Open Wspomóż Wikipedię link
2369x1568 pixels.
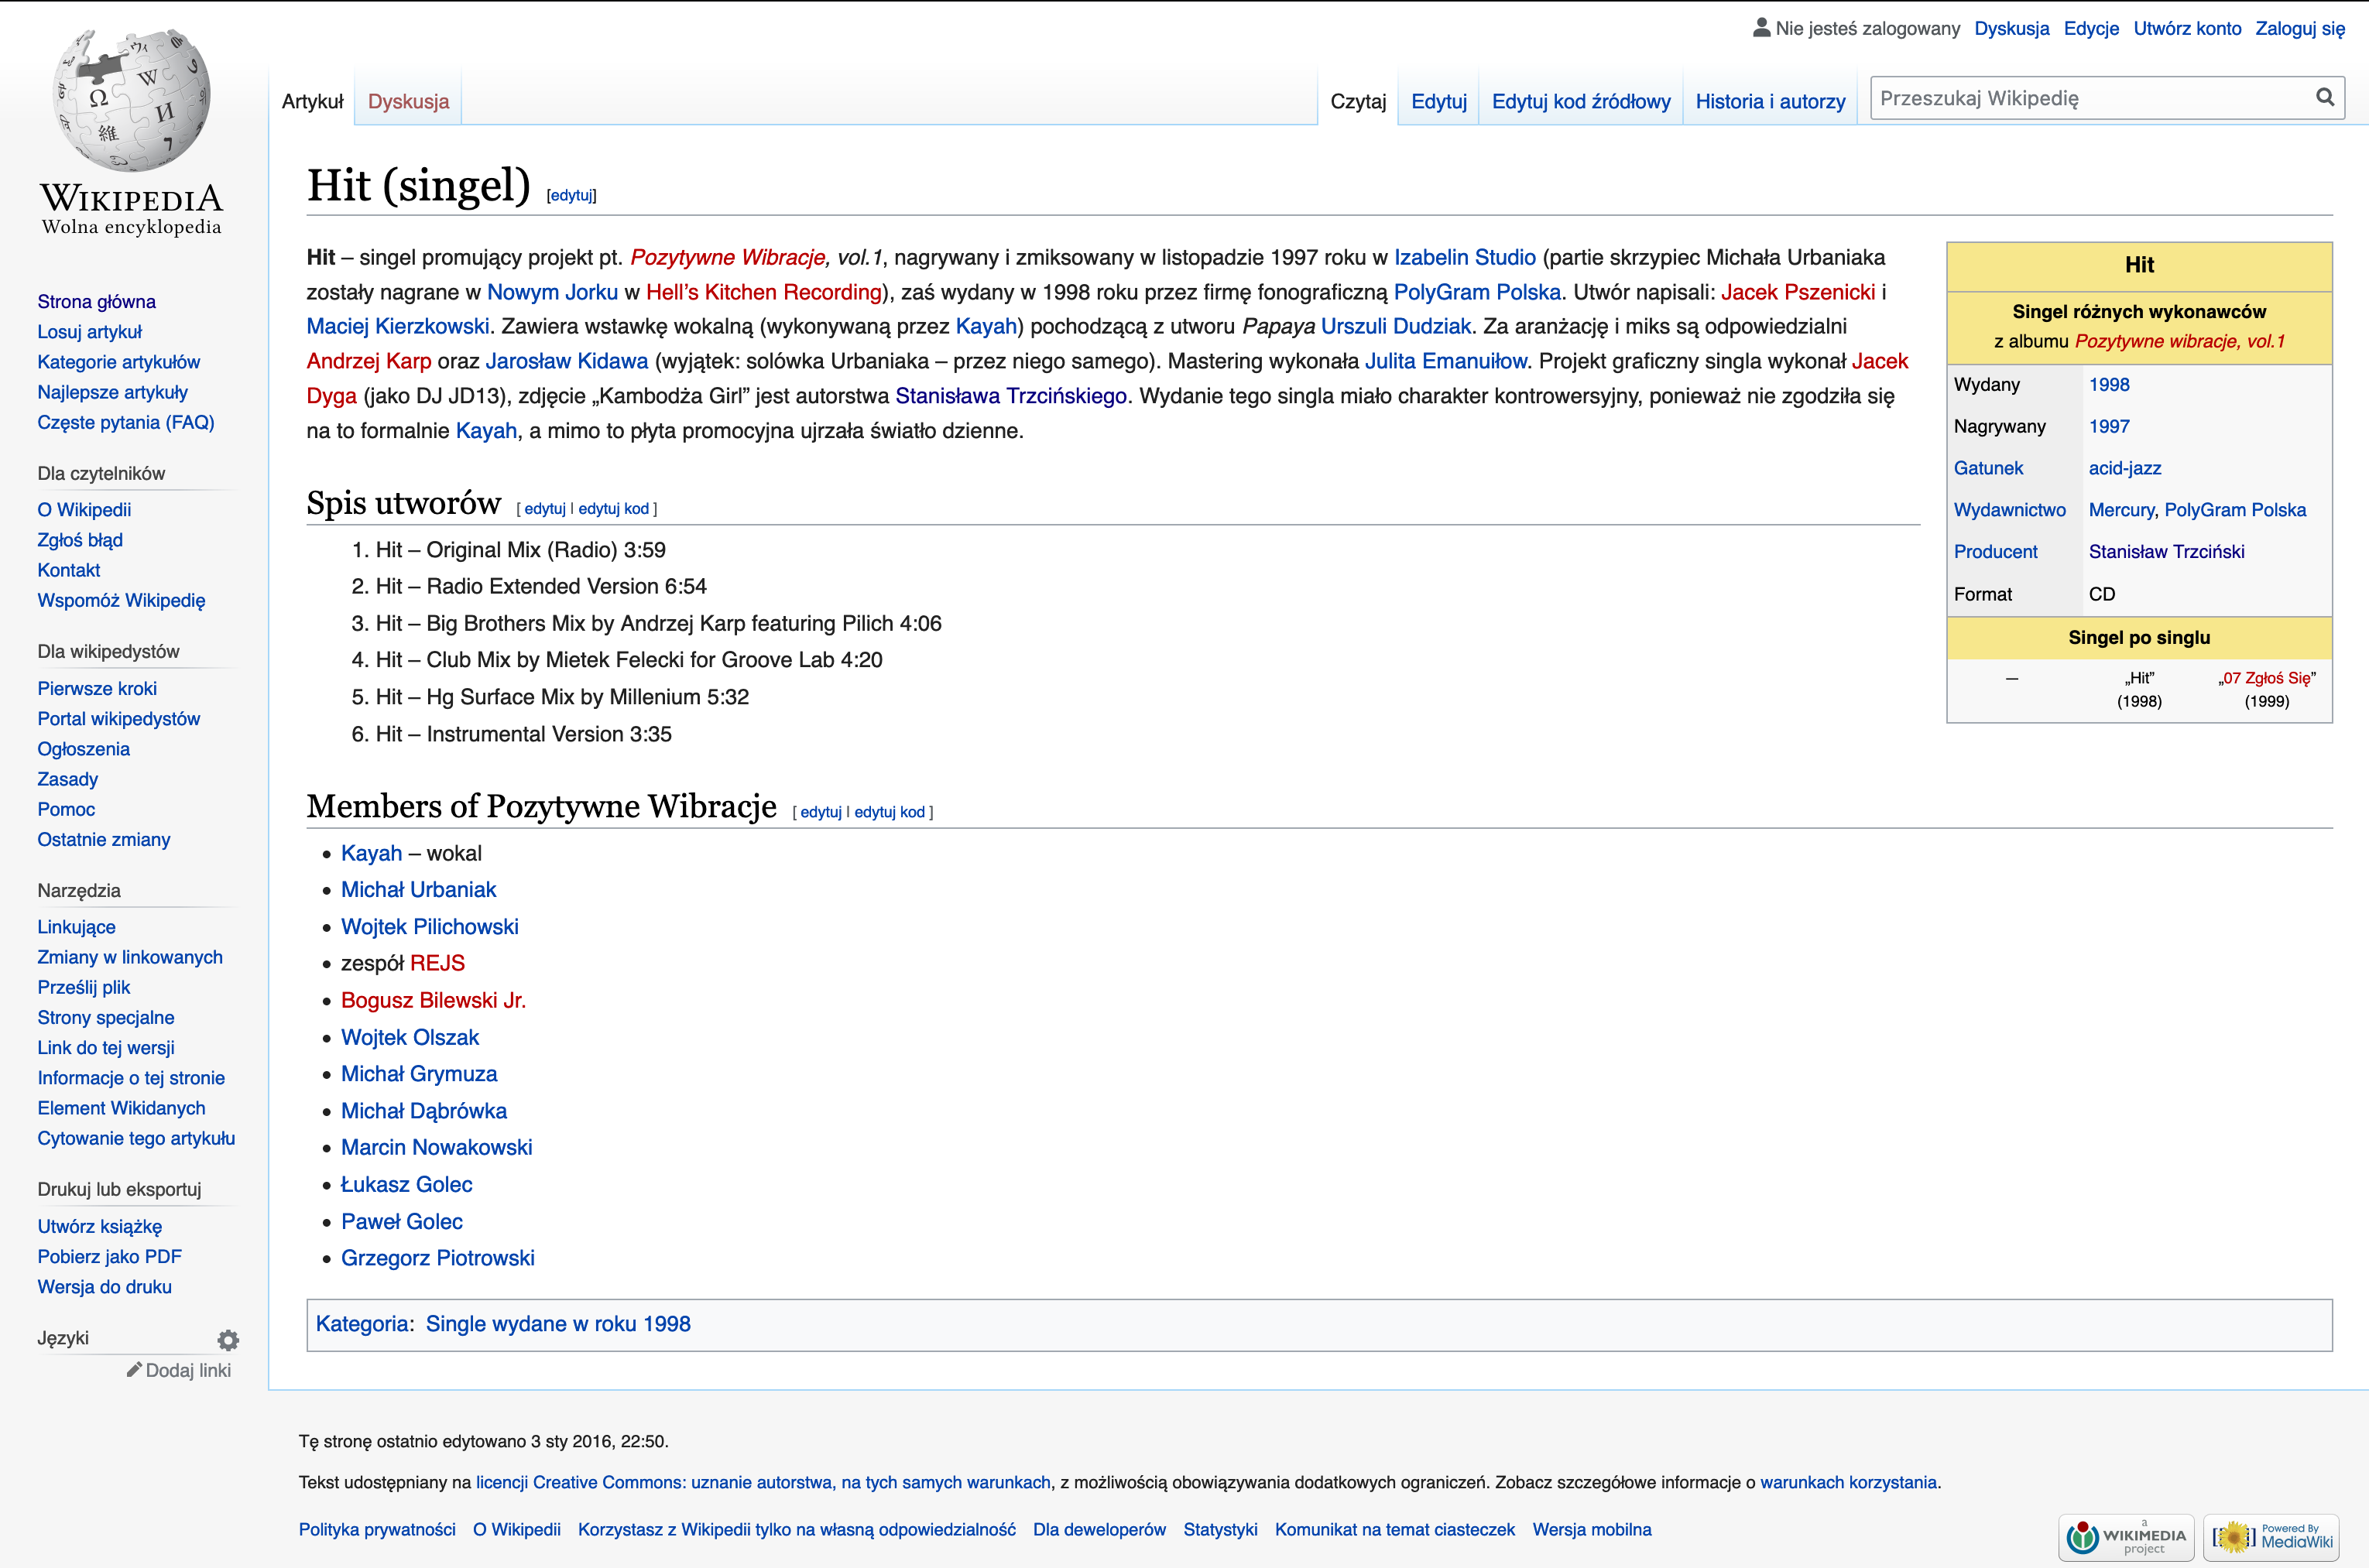click(x=121, y=600)
